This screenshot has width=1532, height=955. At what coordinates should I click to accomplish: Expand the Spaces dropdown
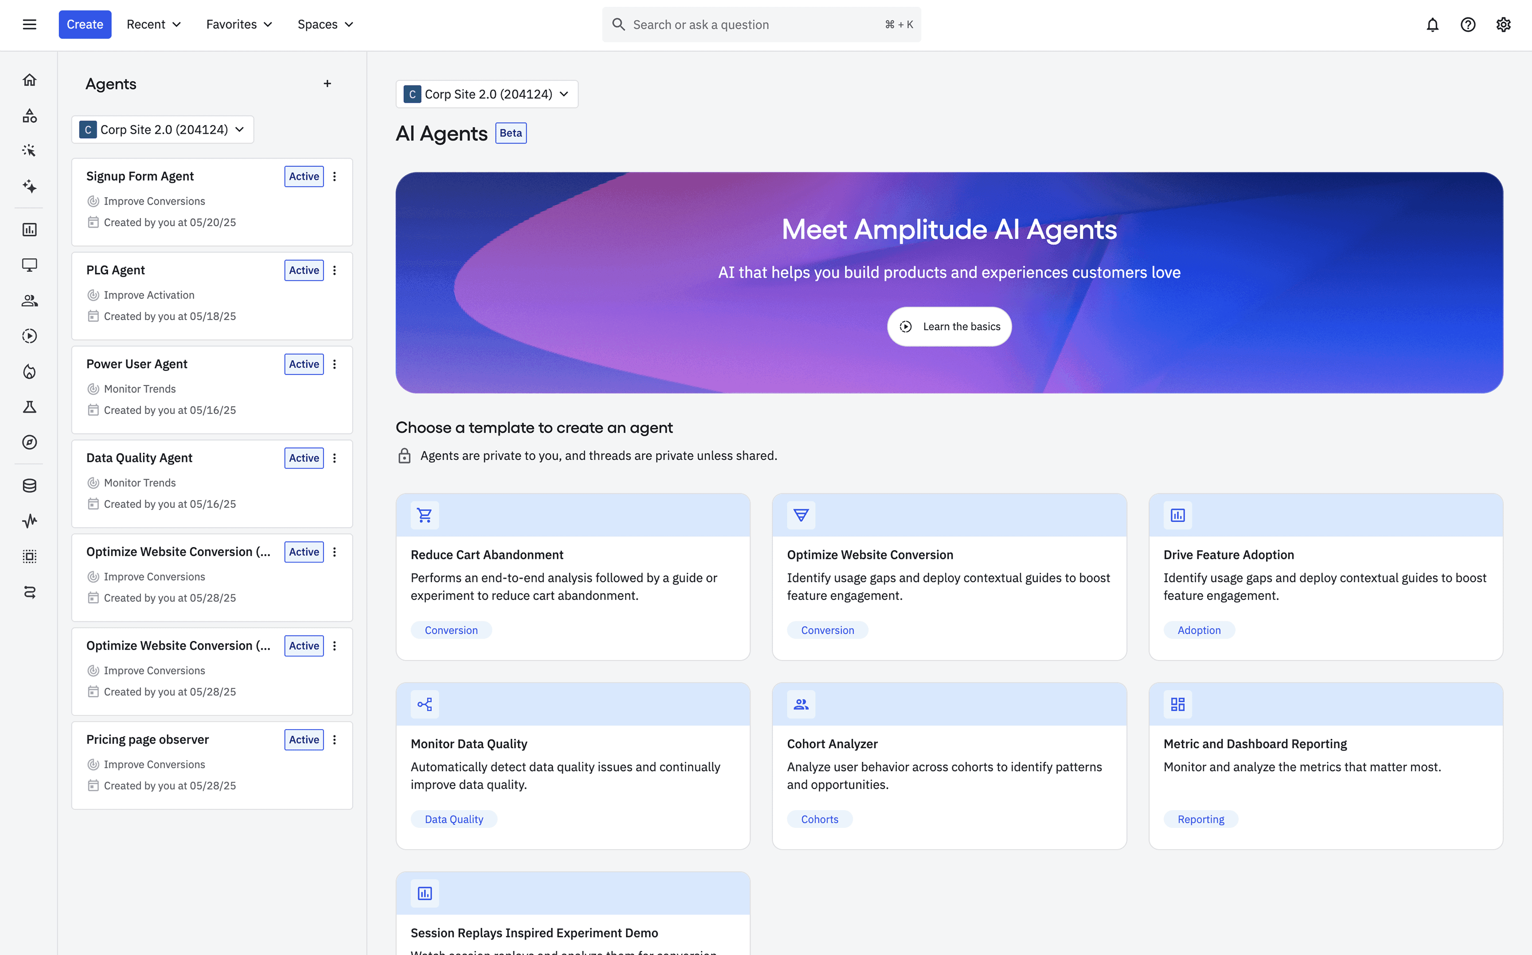325,24
